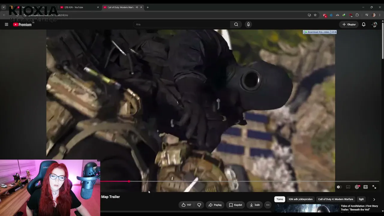Select the IGN adlı yükleyiciden chip
Screen dimensions: 384x216
point(301,199)
